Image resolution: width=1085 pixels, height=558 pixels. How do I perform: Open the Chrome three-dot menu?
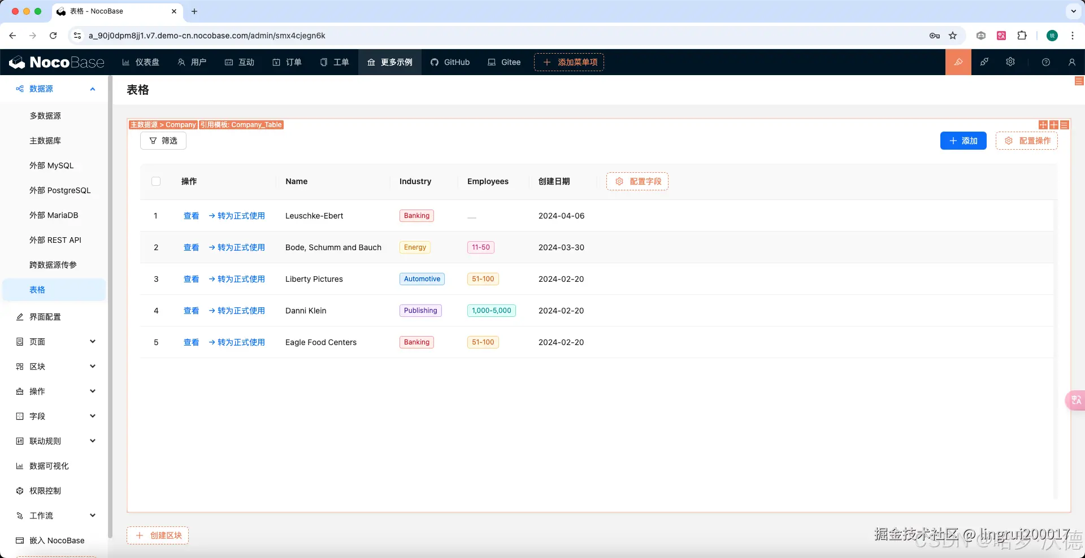tap(1073, 36)
